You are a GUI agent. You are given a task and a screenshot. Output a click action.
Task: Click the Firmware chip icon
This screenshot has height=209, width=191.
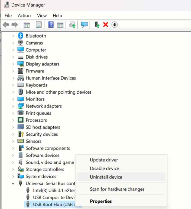(20, 71)
